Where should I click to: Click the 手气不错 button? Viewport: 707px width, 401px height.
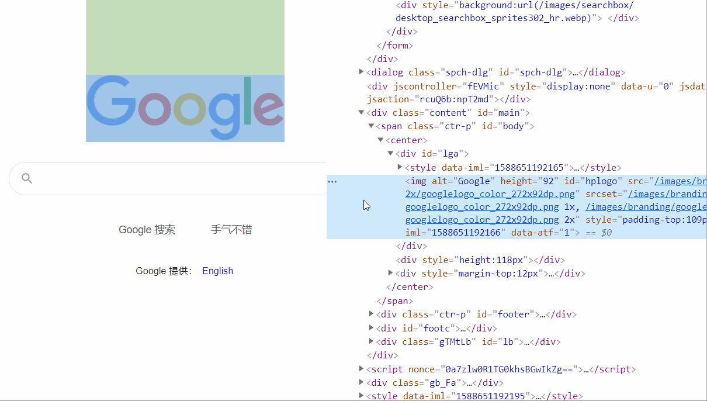click(x=231, y=230)
